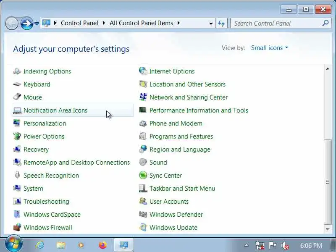
Task: Click the Sound speaker icon
Action: (143, 162)
